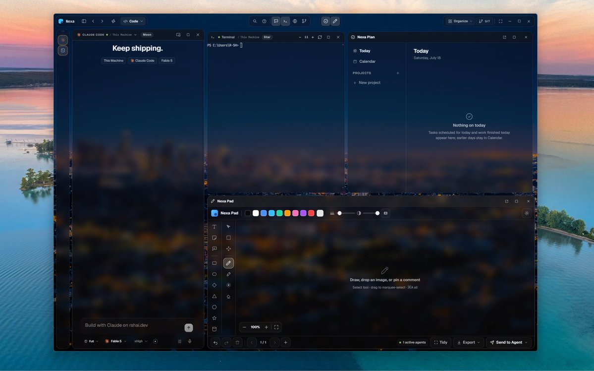The width and height of the screenshot is (594, 371).
Task: Toggle the terminal panel button in top toolbar
Action: [x=285, y=21]
